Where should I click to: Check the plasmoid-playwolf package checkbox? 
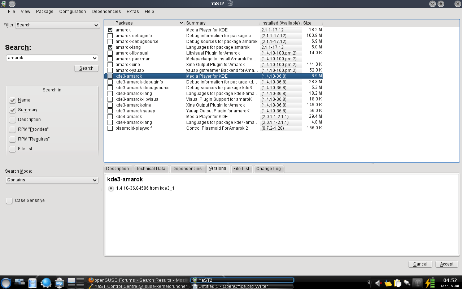110,128
